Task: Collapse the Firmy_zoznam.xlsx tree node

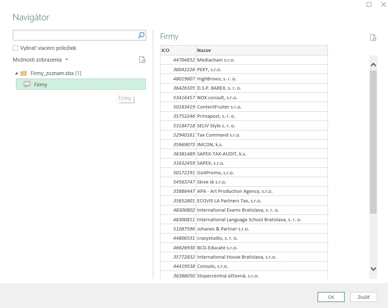Action: (x=16, y=73)
